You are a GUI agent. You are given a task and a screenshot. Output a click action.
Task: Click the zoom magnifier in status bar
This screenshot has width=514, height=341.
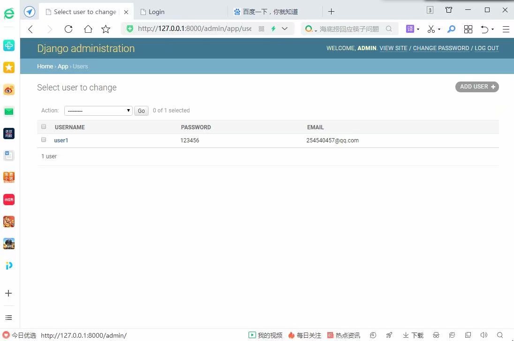pos(500,335)
